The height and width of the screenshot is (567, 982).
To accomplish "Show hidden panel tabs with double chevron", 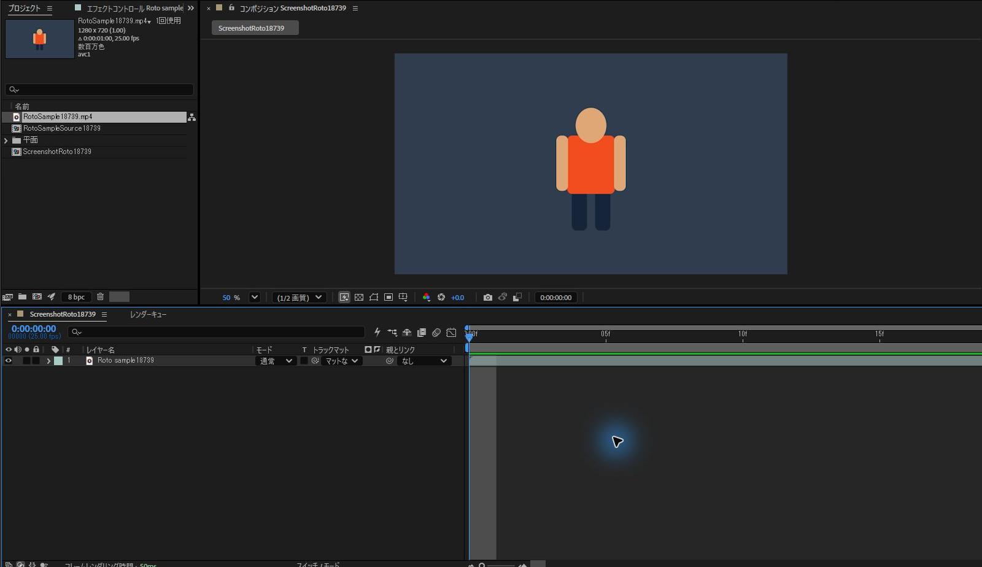I will point(191,9).
